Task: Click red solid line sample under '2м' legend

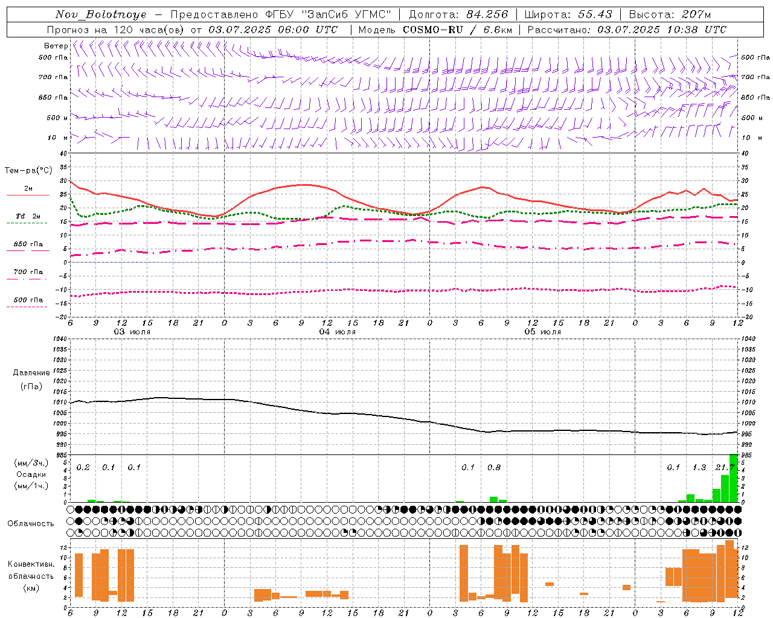Action: (x=28, y=196)
